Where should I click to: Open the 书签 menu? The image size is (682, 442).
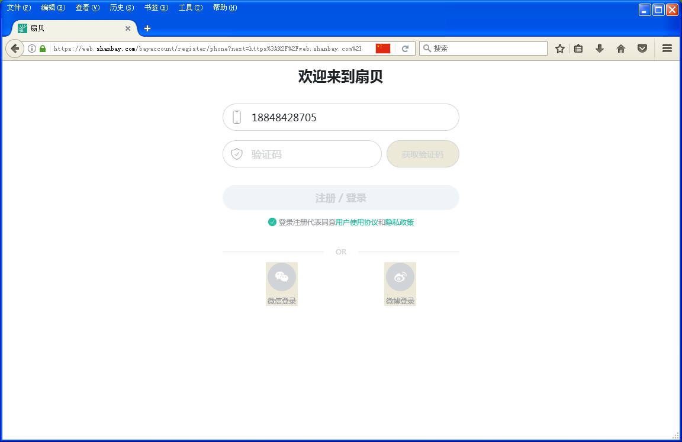coord(156,7)
